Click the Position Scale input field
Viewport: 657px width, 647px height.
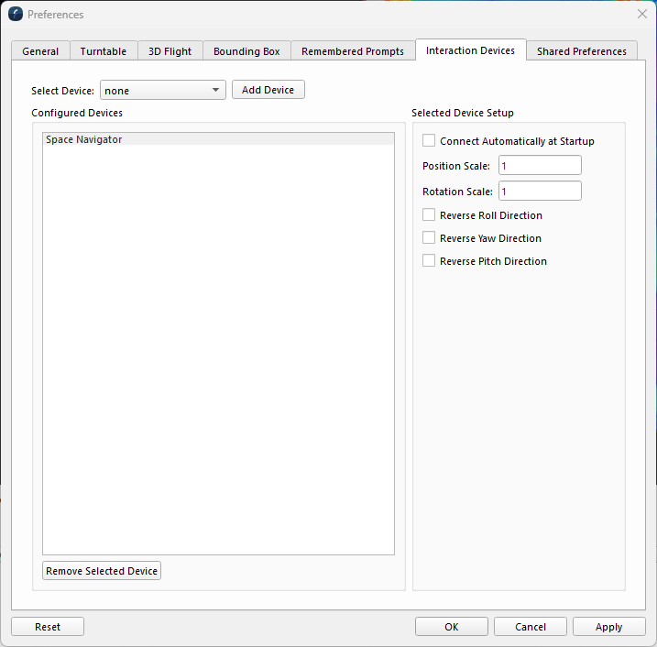(540, 165)
